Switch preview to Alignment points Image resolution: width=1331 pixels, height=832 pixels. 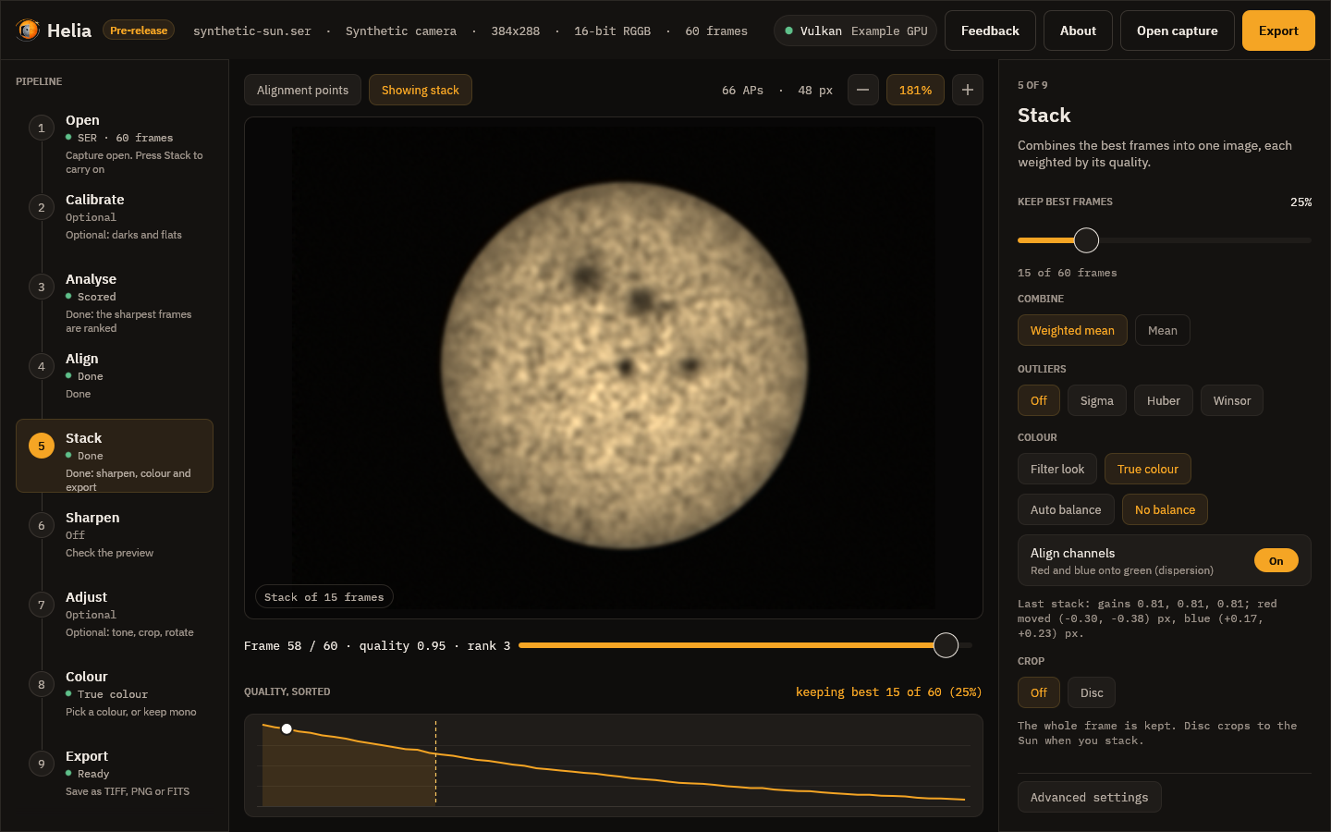coord(302,90)
